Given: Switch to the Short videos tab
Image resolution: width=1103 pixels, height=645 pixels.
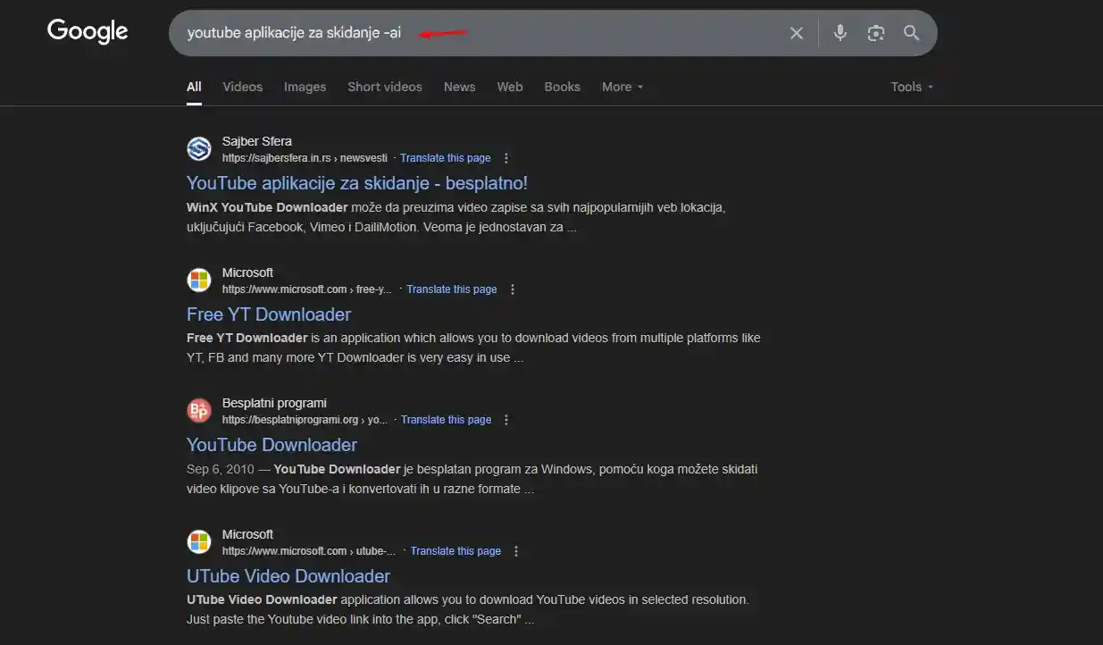Looking at the screenshot, I should click(x=385, y=87).
